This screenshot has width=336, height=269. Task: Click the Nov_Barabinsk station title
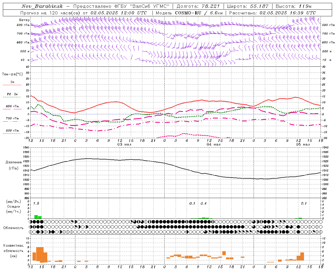point(42,6)
